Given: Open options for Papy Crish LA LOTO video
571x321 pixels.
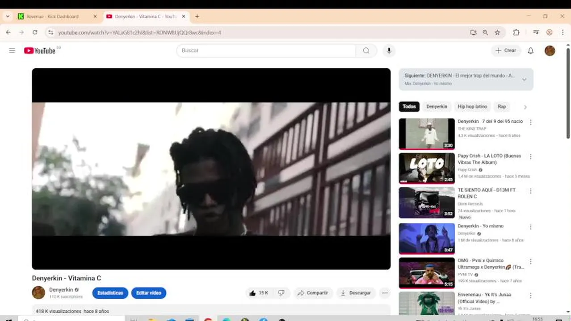Looking at the screenshot, I should pos(530,157).
